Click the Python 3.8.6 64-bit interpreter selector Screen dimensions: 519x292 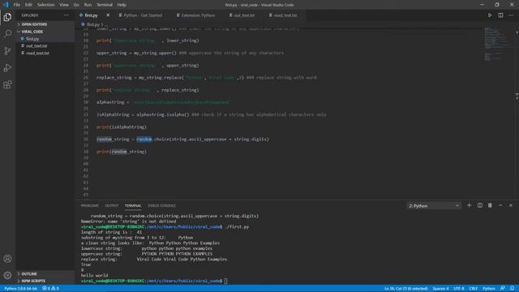(21, 289)
